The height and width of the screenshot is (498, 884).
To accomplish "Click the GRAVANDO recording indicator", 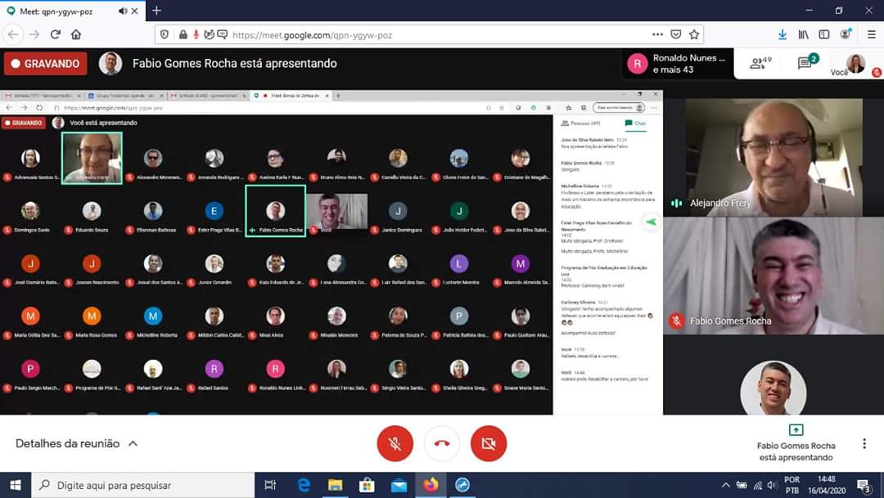I will (46, 64).
